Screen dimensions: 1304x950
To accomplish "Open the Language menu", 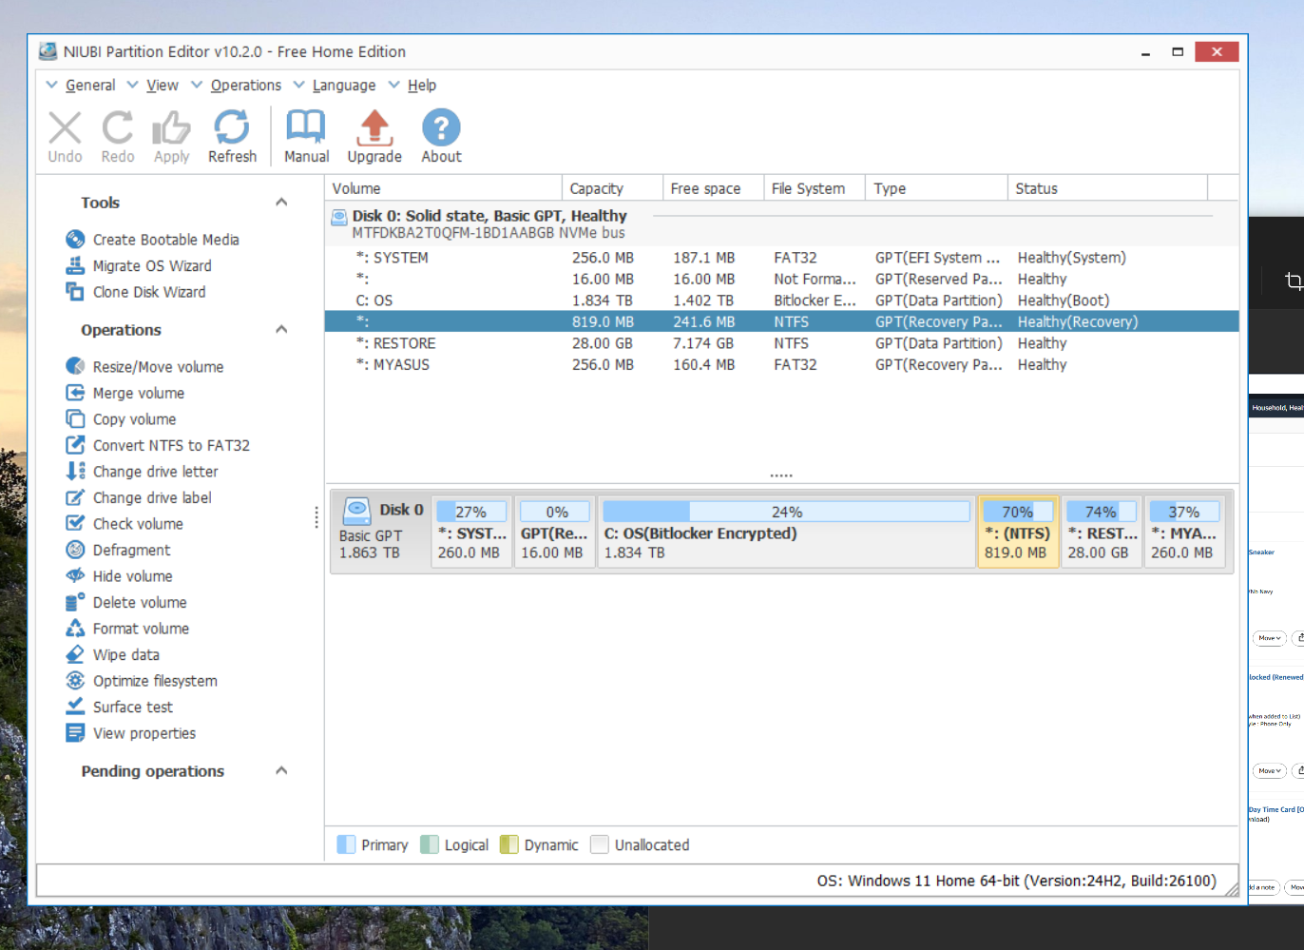I will (x=343, y=86).
